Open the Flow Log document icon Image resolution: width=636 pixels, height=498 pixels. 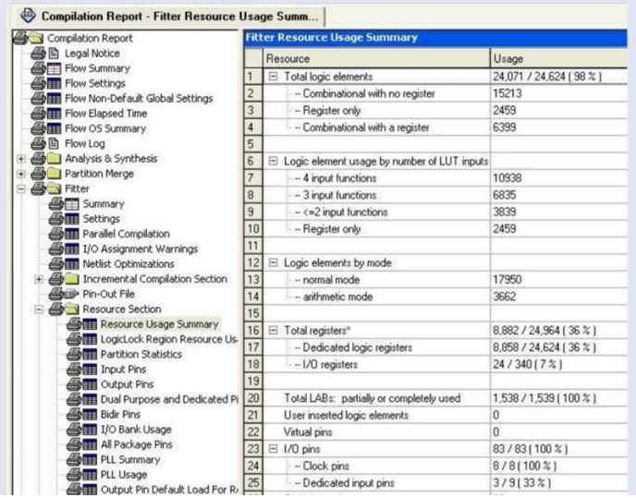click(54, 143)
